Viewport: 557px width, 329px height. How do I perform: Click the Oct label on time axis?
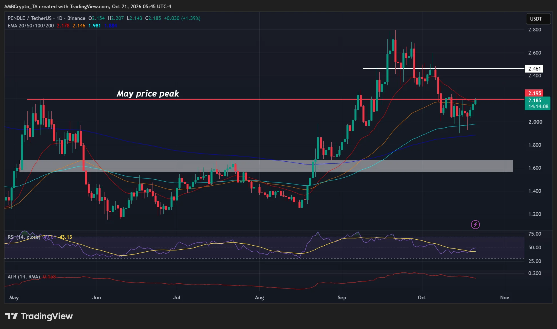point(422,298)
